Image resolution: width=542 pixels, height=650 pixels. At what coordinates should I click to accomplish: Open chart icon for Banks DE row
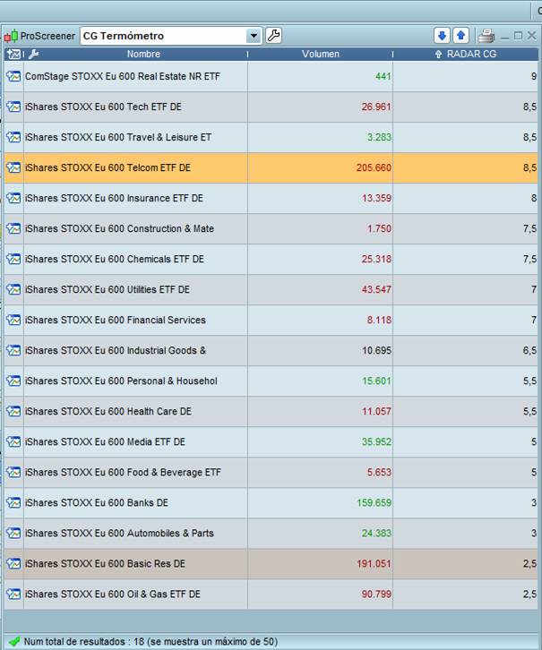click(13, 503)
